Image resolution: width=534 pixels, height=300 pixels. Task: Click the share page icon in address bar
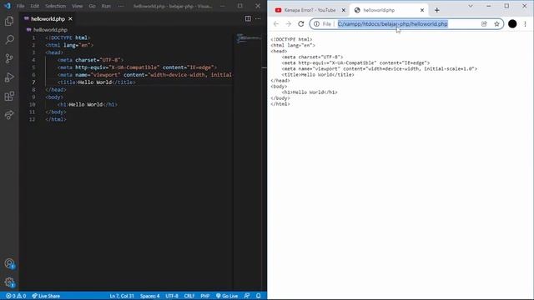click(x=484, y=24)
